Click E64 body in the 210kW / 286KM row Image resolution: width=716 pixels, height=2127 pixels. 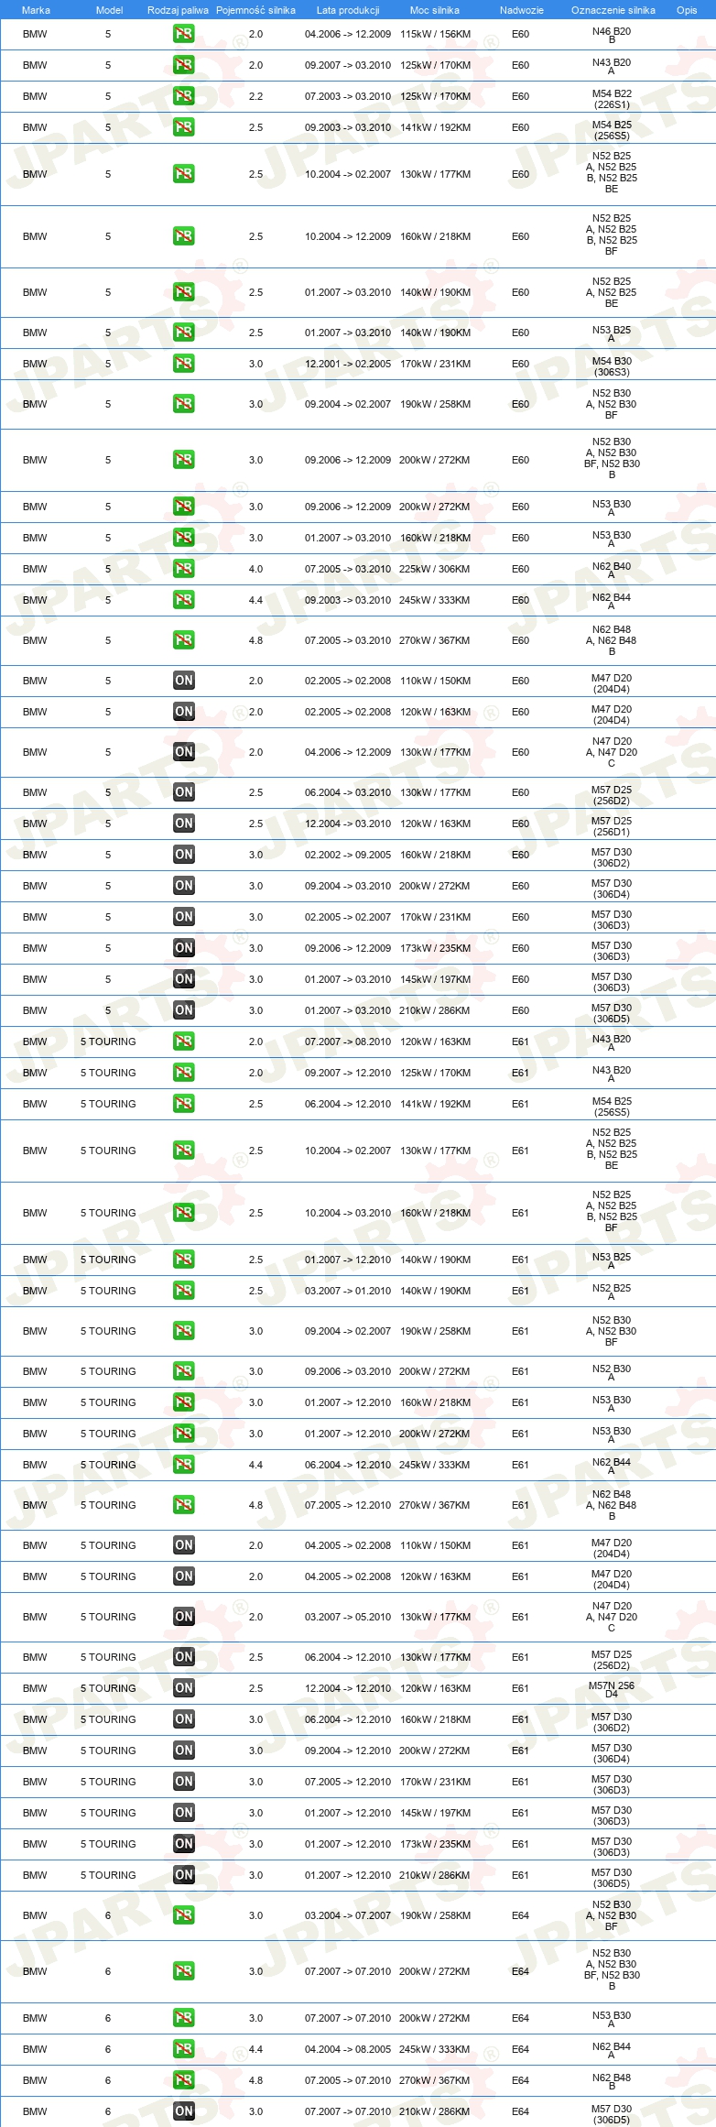pyautogui.click(x=520, y=2111)
